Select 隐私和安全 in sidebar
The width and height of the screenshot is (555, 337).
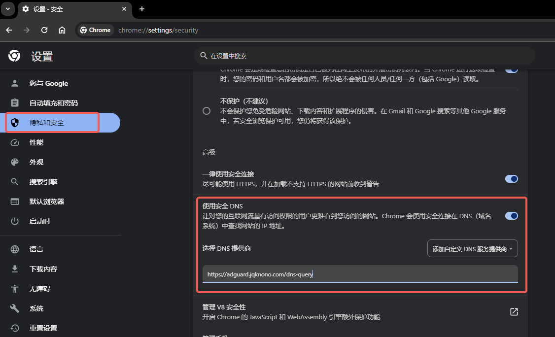click(x=60, y=123)
